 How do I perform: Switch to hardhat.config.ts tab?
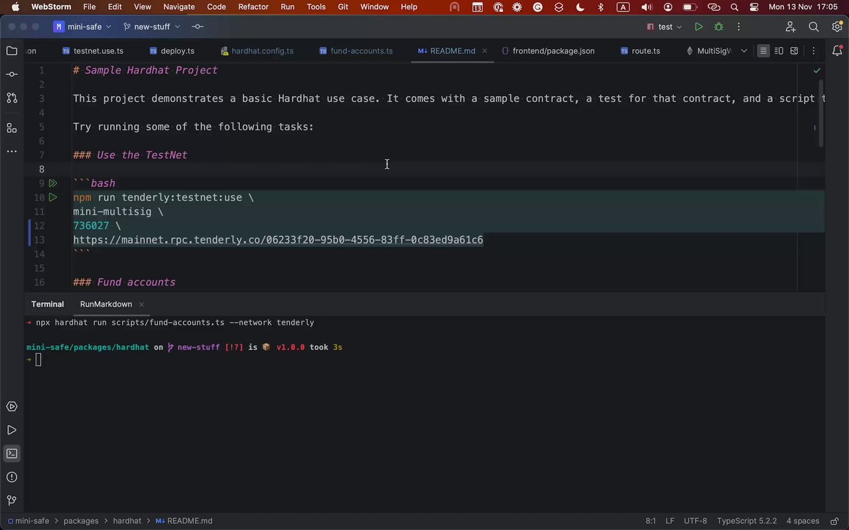click(257, 51)
